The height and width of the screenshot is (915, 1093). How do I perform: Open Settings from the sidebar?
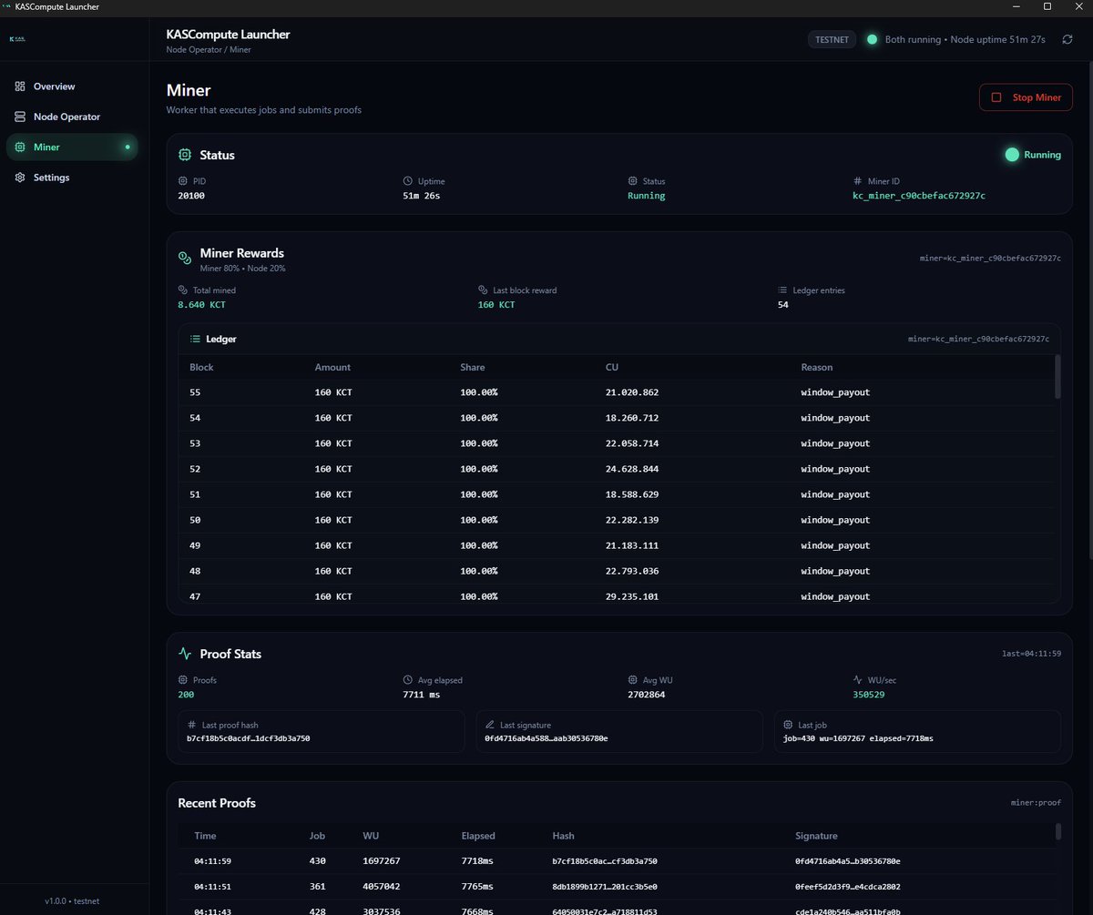(72, 178)
